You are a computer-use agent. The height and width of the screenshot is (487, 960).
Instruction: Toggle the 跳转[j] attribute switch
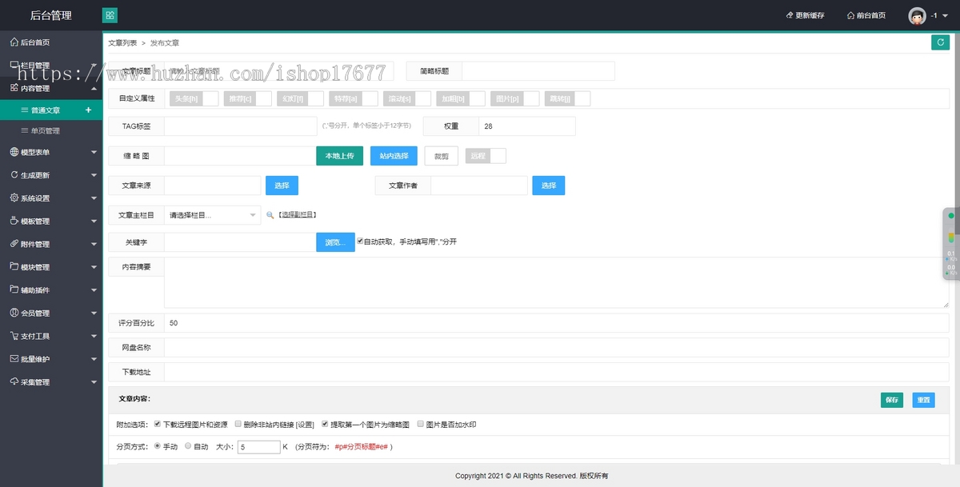(566, 98)
